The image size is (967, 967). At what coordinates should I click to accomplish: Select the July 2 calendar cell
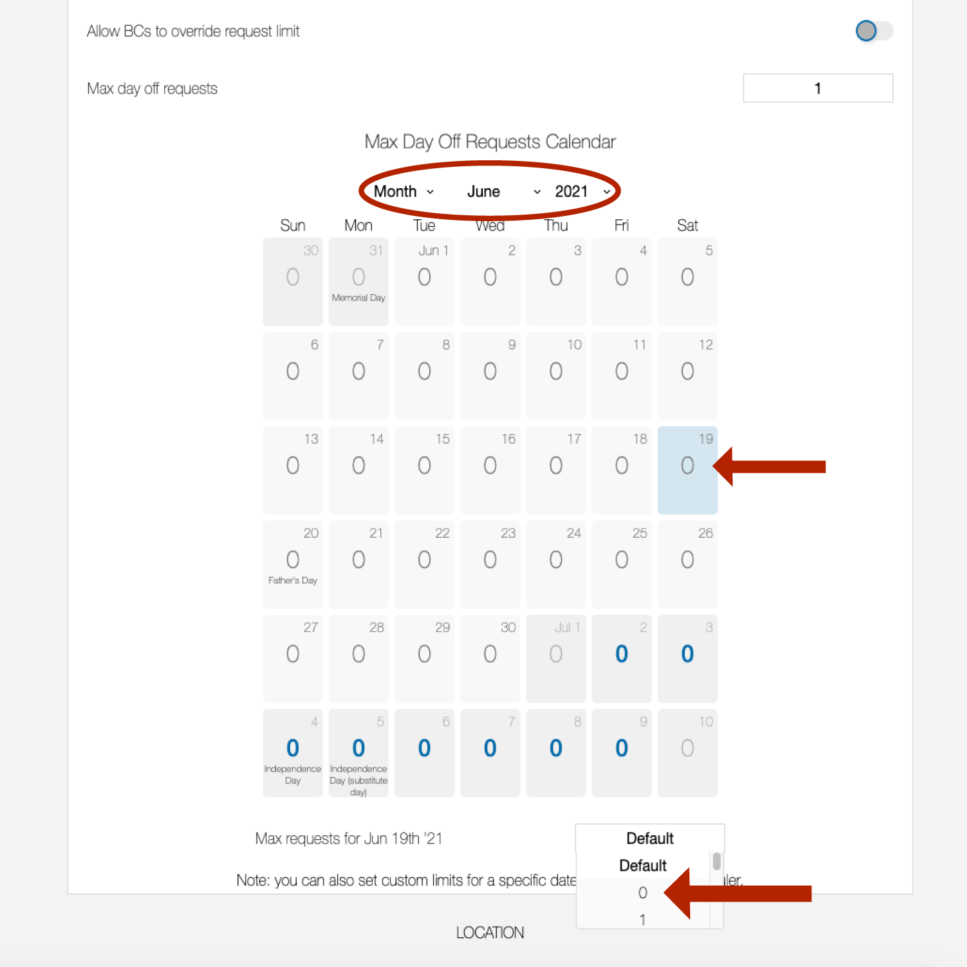[x=622, y=658]
